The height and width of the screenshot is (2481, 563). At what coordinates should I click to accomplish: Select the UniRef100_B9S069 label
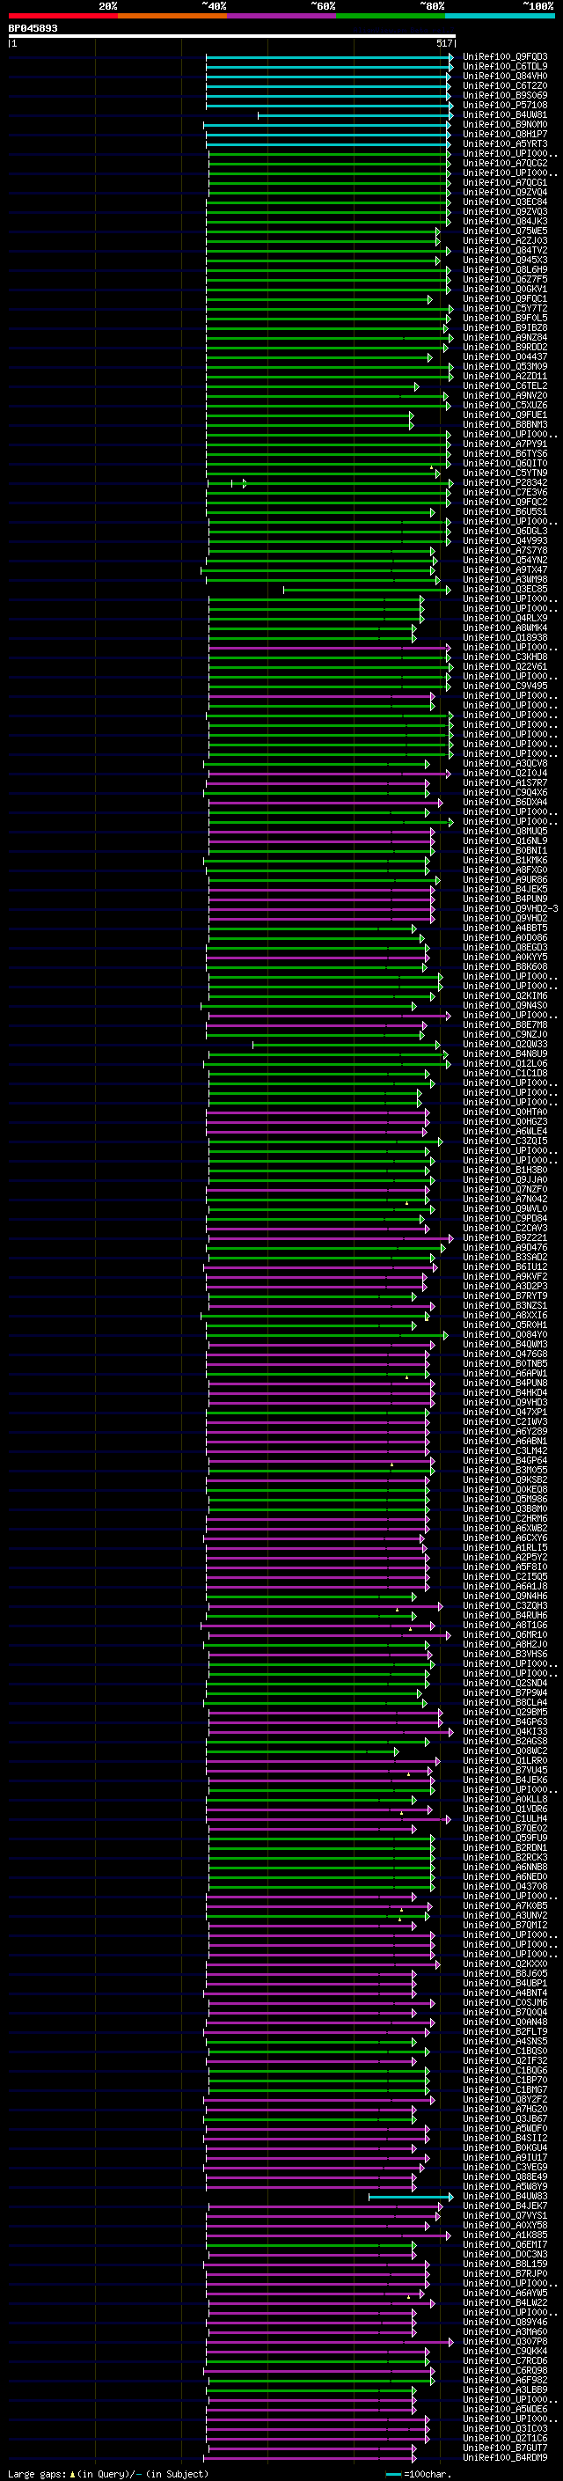pos(505,95)
